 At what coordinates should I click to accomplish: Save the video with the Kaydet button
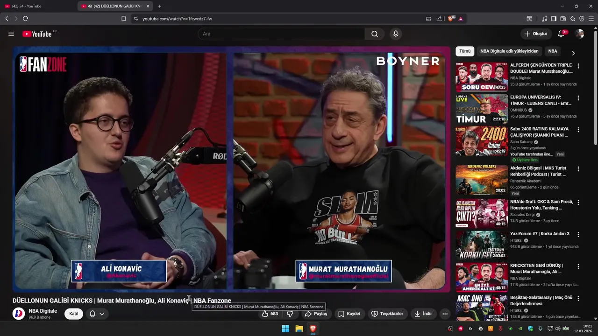point(349,314)
